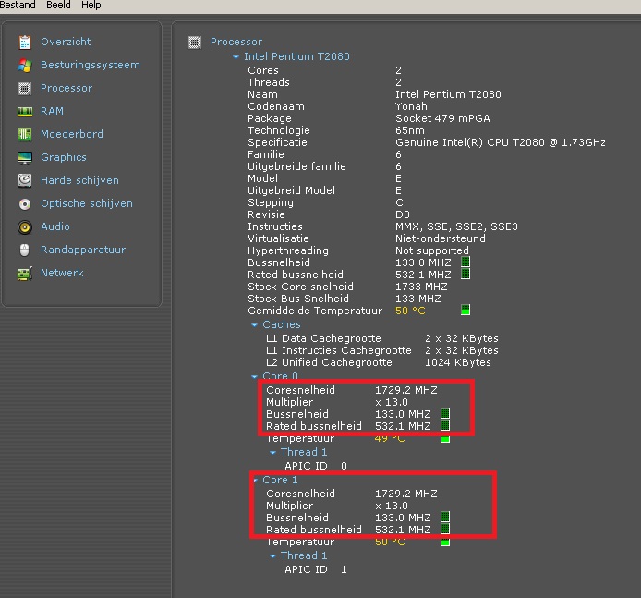Collapse the Core 0 section arrow
Screen dimensions: 641x598
254,376
